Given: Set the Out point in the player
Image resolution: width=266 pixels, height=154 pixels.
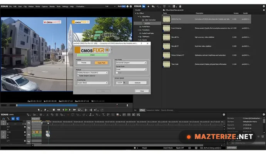Looking at the screenshot, I should click(45, 110).
